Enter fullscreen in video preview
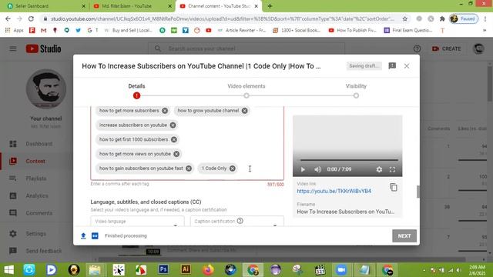The height and width of the screenshot is (277, 493). [392, 169]
